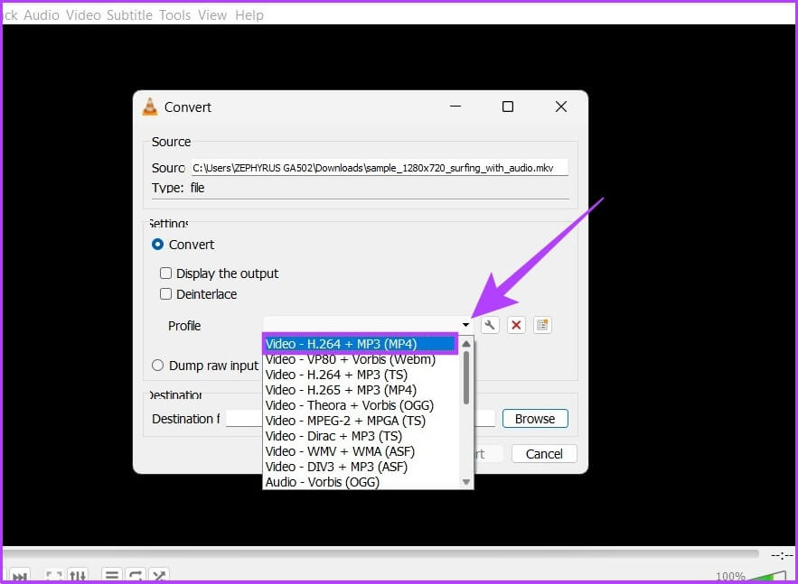Open the Help menu
Viewport: 798px width, 584px height.
(249, 15)
